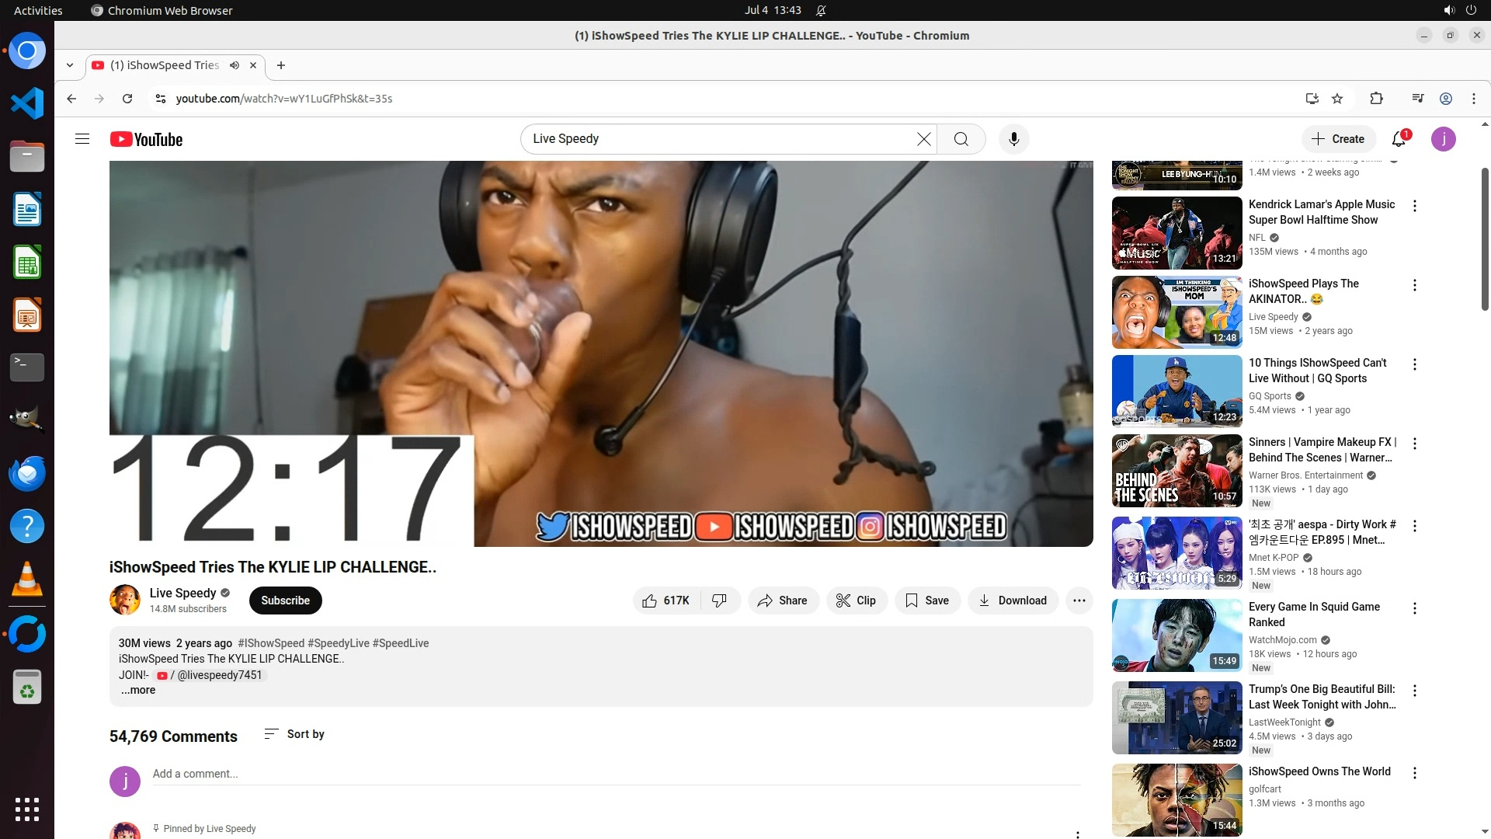The image size is (1491, 839).
Task: Click the Clip scissors button
Action: point(856,601)
